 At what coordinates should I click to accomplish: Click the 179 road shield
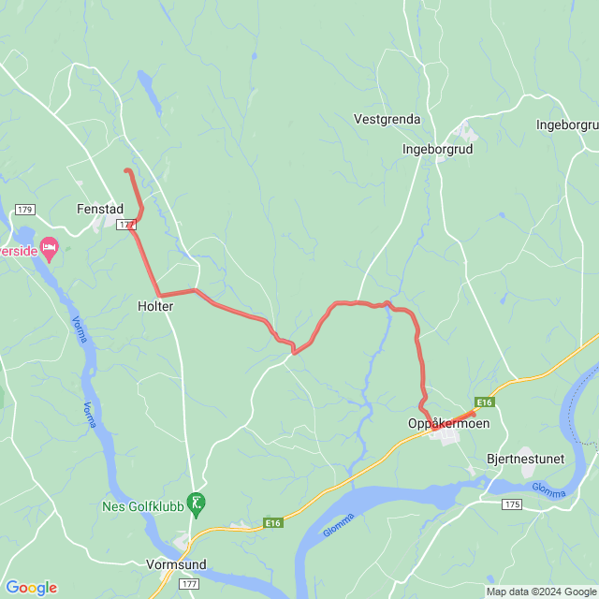coord(25,210)
